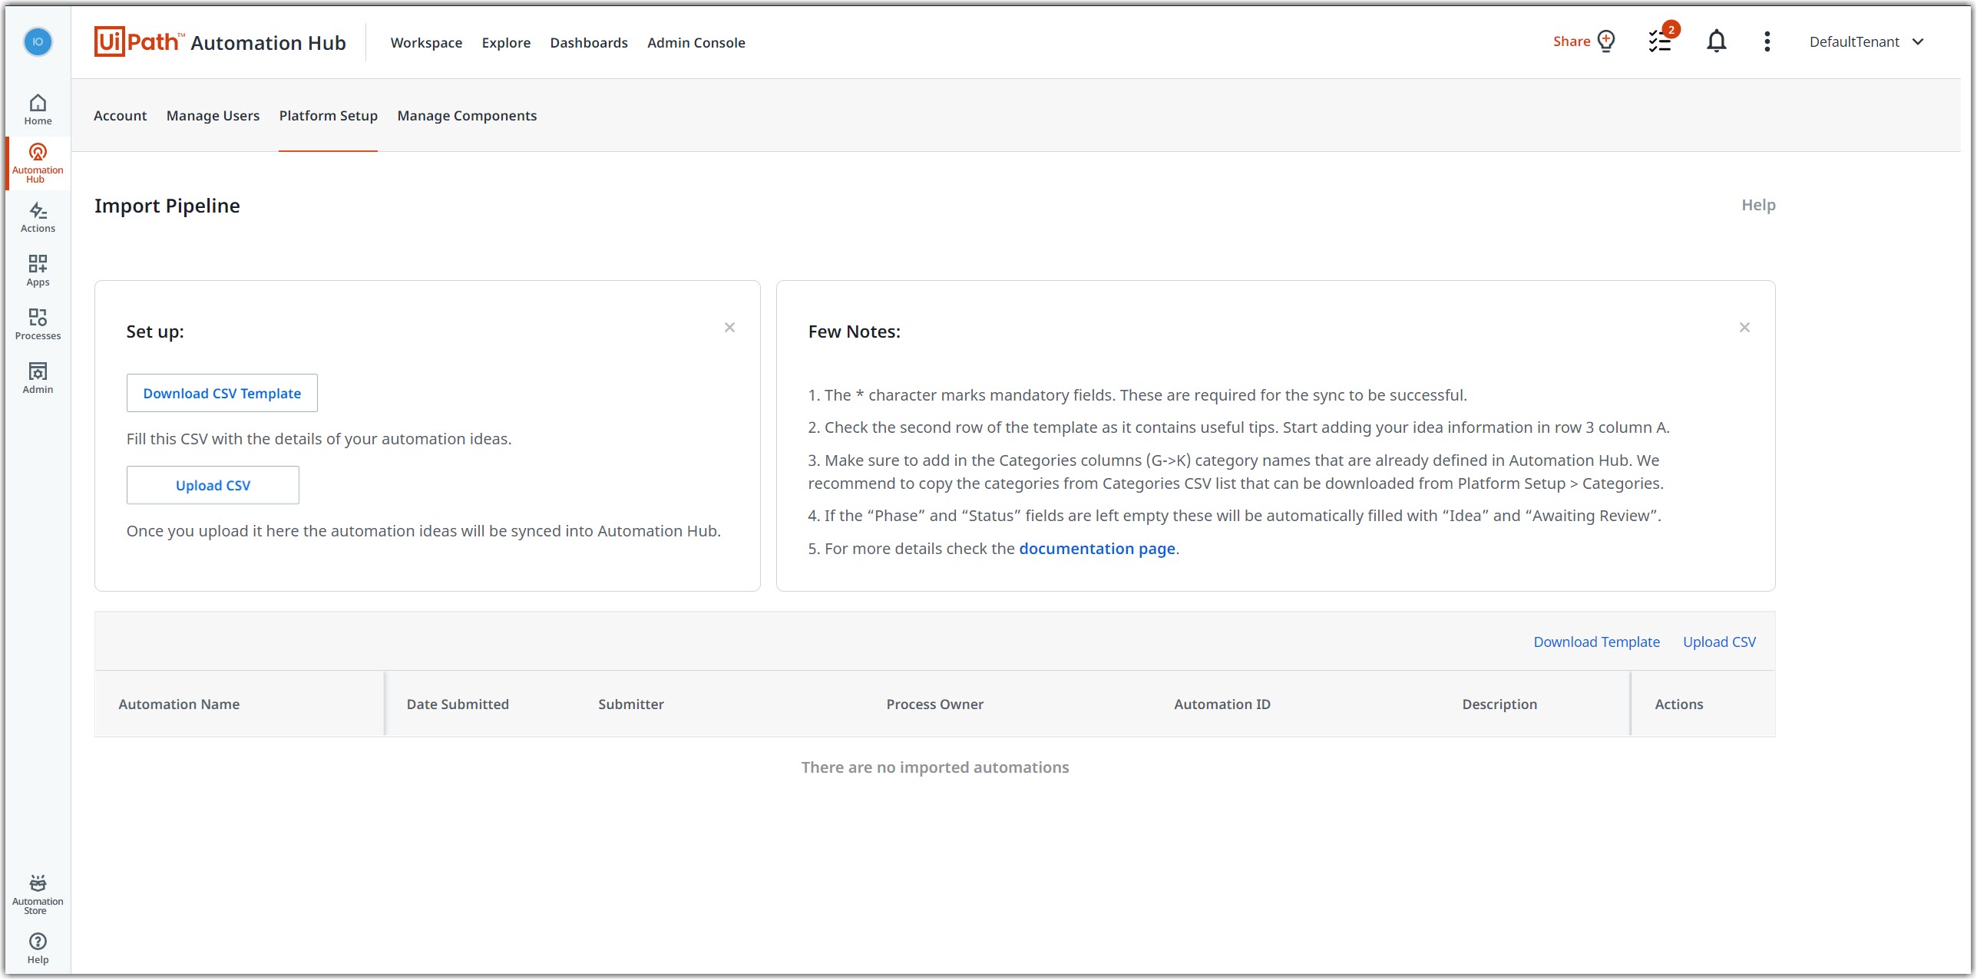Open the Workspace menu

426,42
